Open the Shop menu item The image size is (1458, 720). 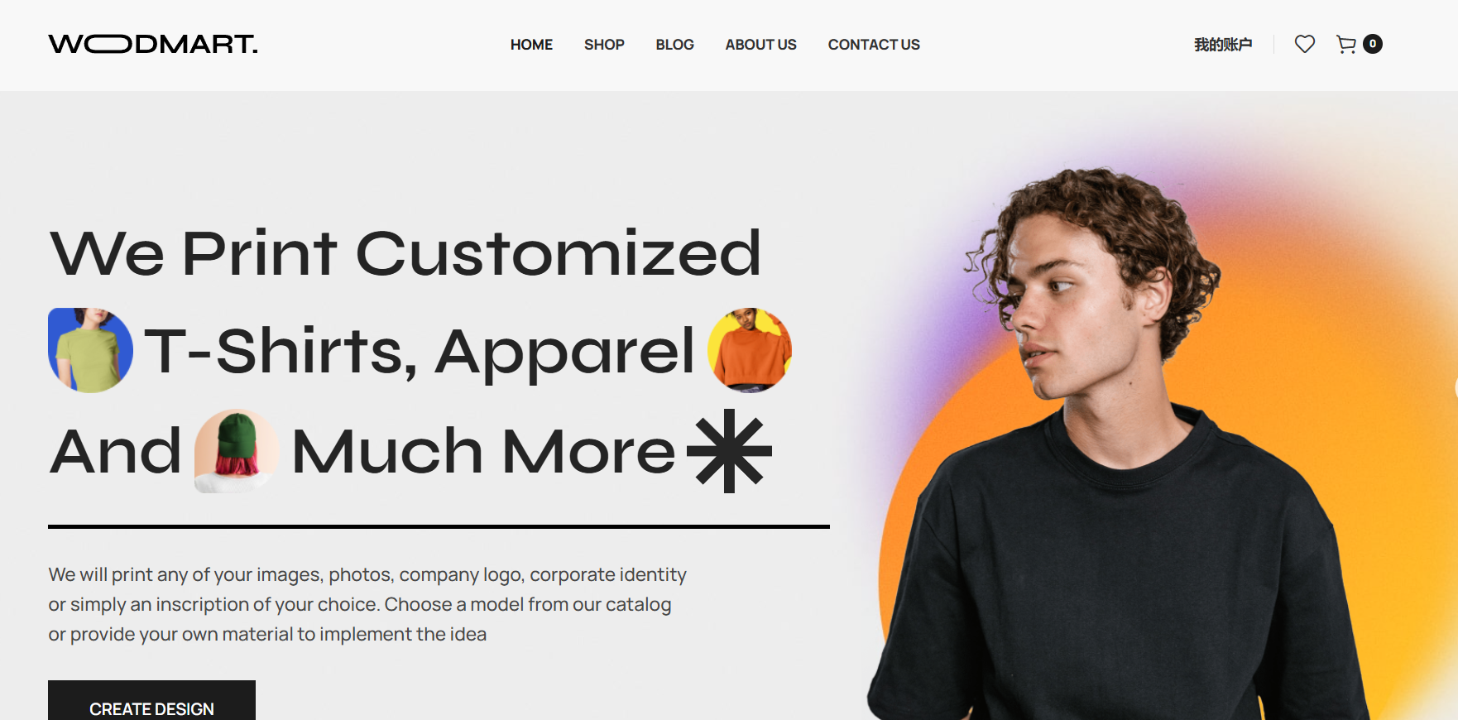point(604,45)
